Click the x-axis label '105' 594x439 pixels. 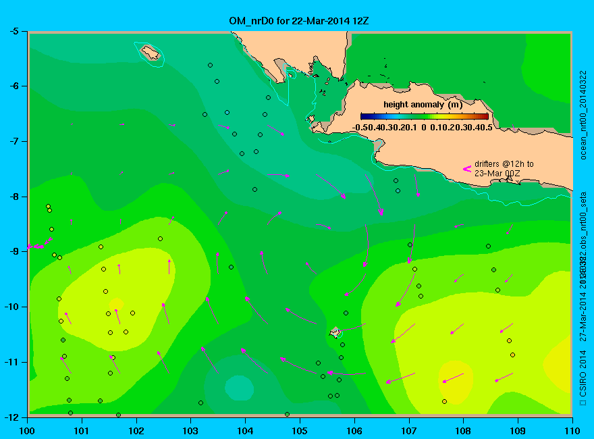click(x=300, y=431)
